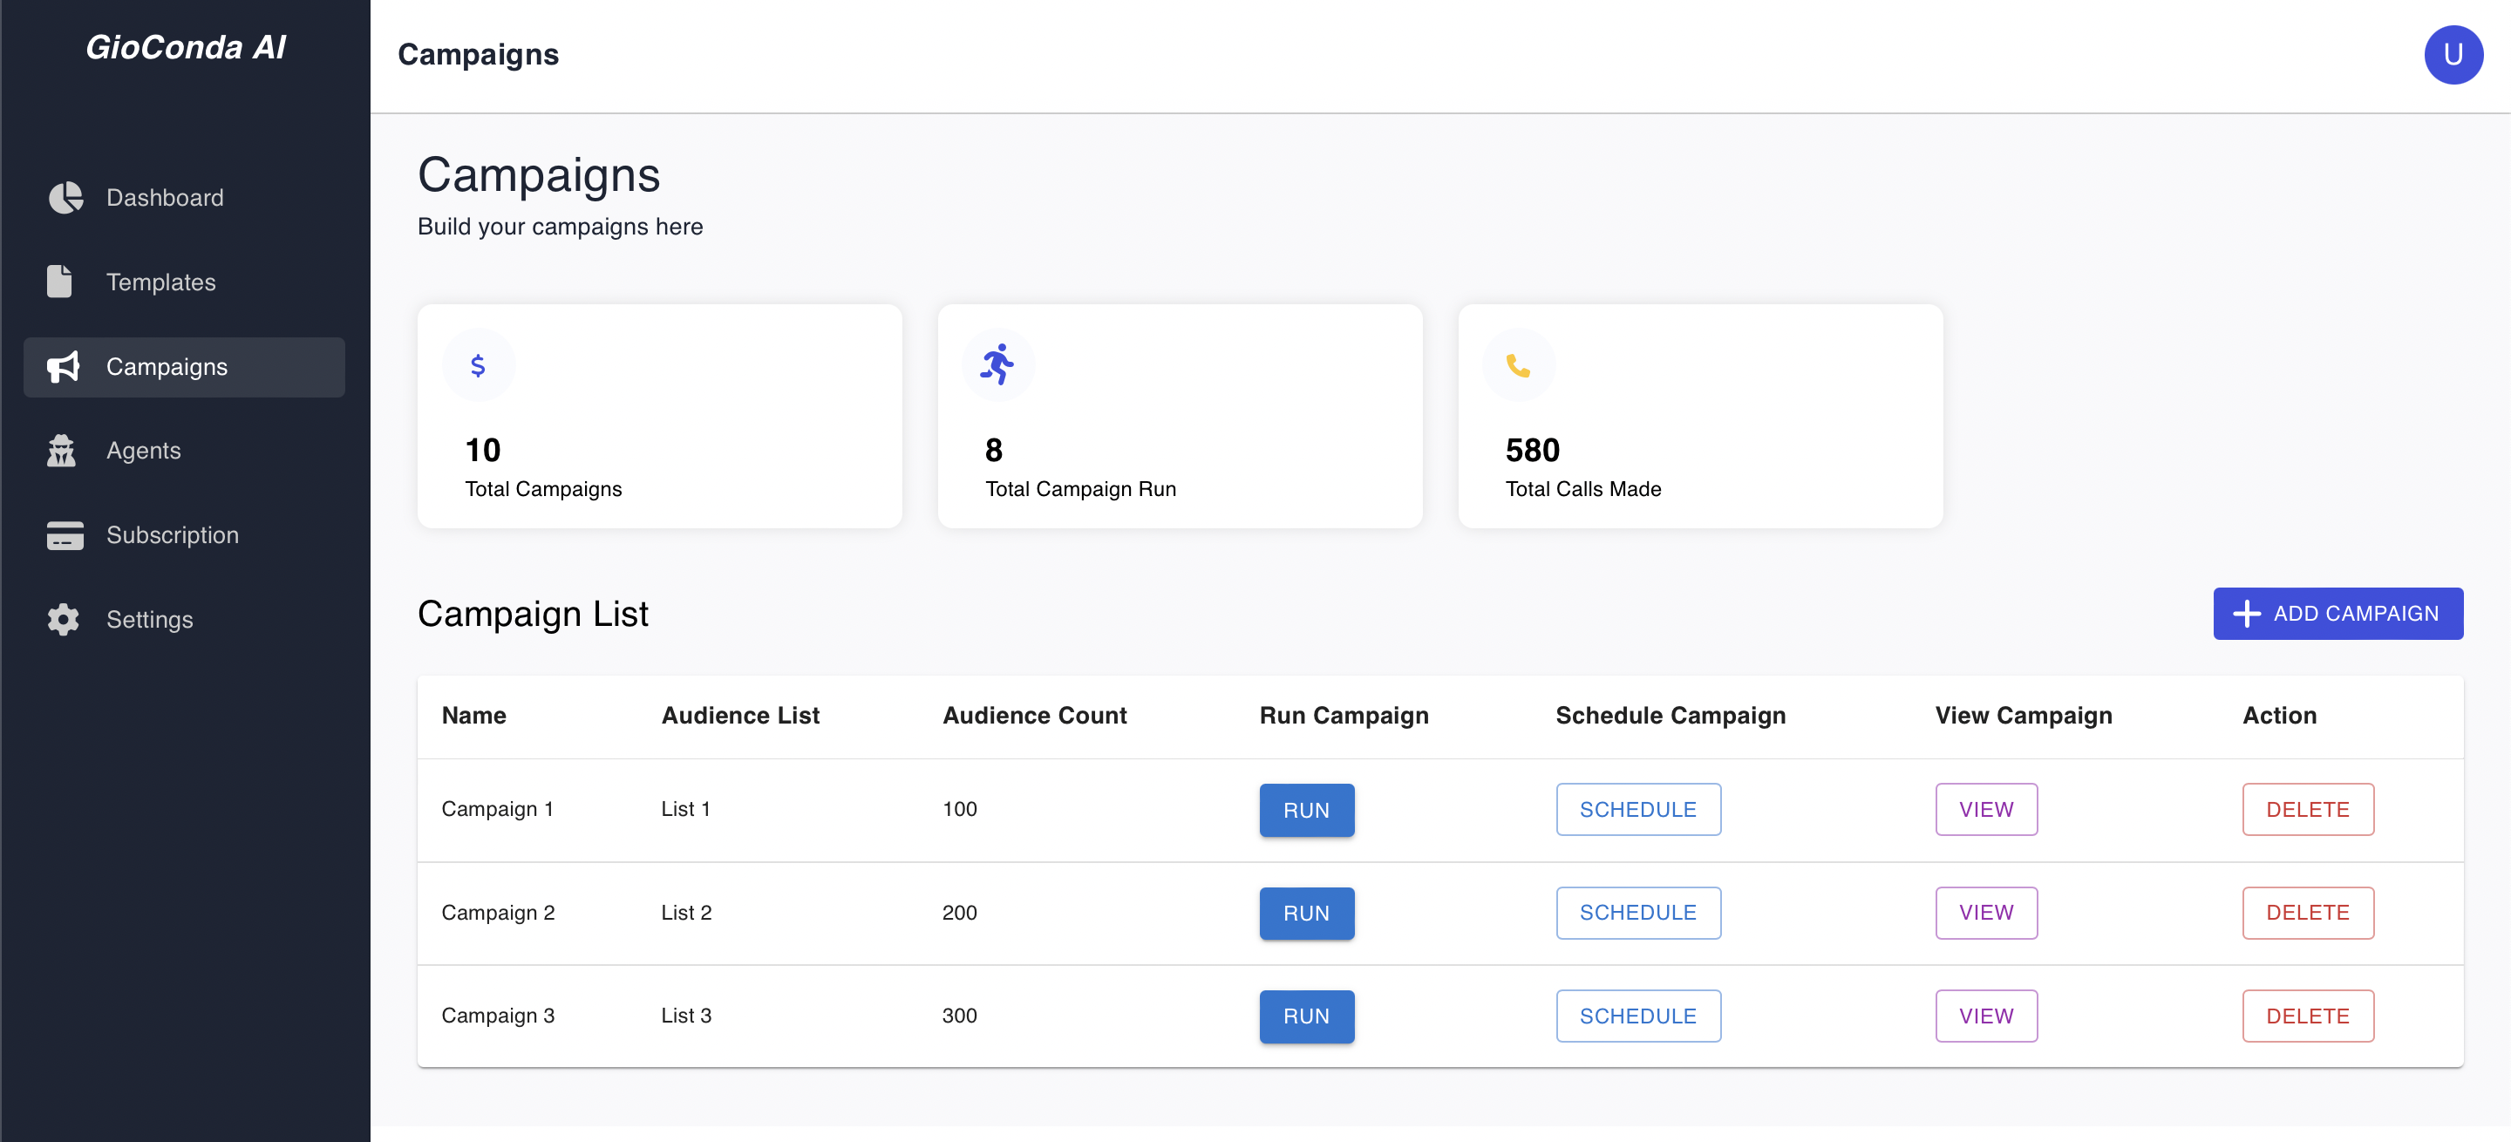Open the Agents page
2511x1142 pixels.
184,452
